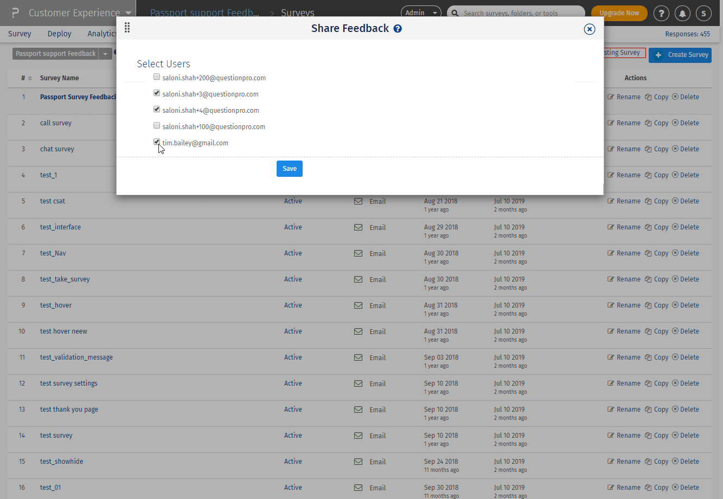Click the email envelope icon in test_showhide row
Viewport: 723px width, 499px height.
click(x=358, y=462)
